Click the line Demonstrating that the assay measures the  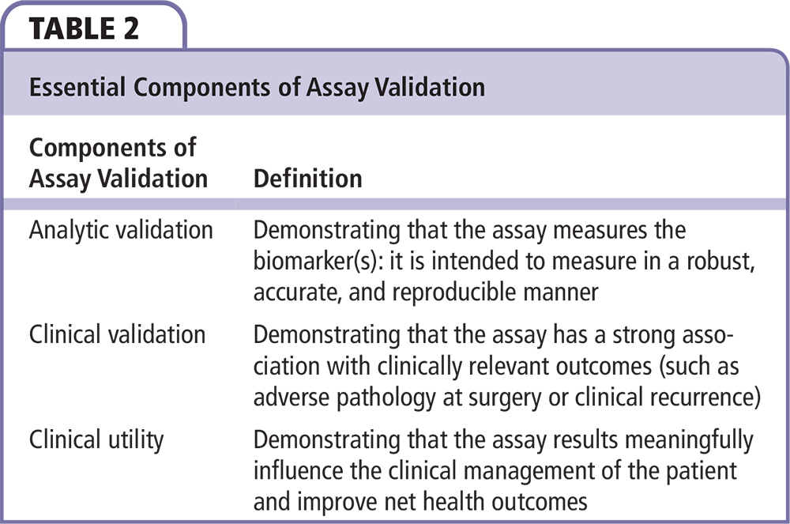(469, 230)
